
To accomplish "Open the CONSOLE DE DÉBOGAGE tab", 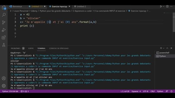I will pos(59,48).
